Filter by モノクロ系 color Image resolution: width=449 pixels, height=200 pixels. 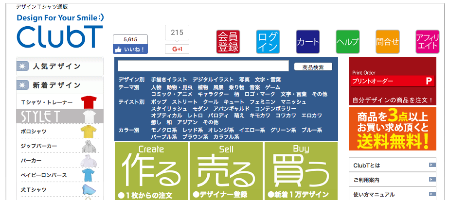[x=164, y=130]
